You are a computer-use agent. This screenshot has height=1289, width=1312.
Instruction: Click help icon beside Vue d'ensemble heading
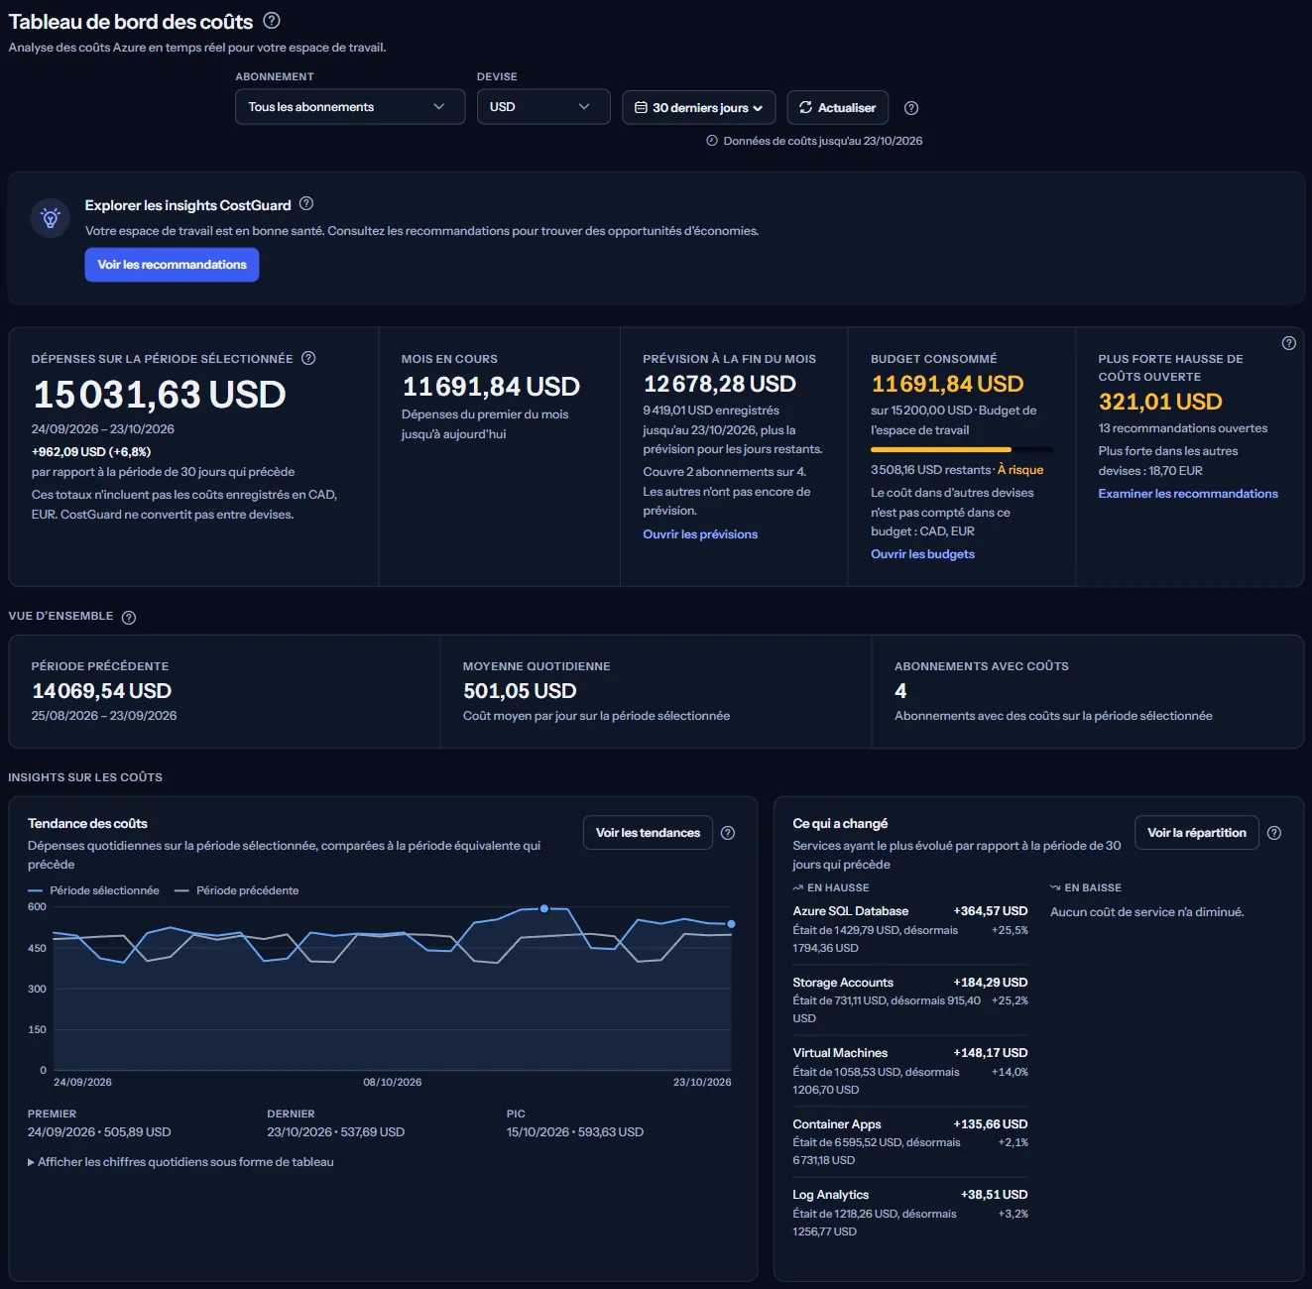tap(129, 617)
